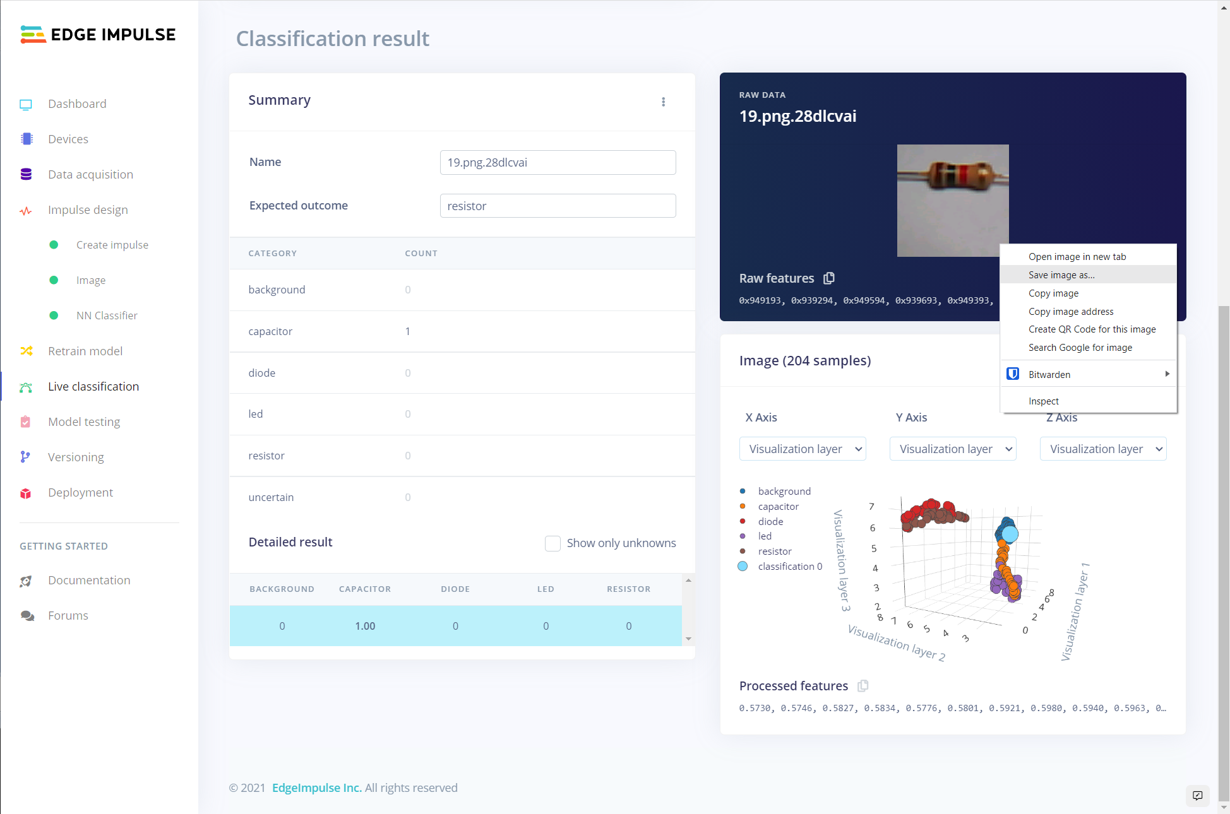Screen dimensions: 1230x814
Task: Click the Expected outcome input field
Action: (558, 206)
